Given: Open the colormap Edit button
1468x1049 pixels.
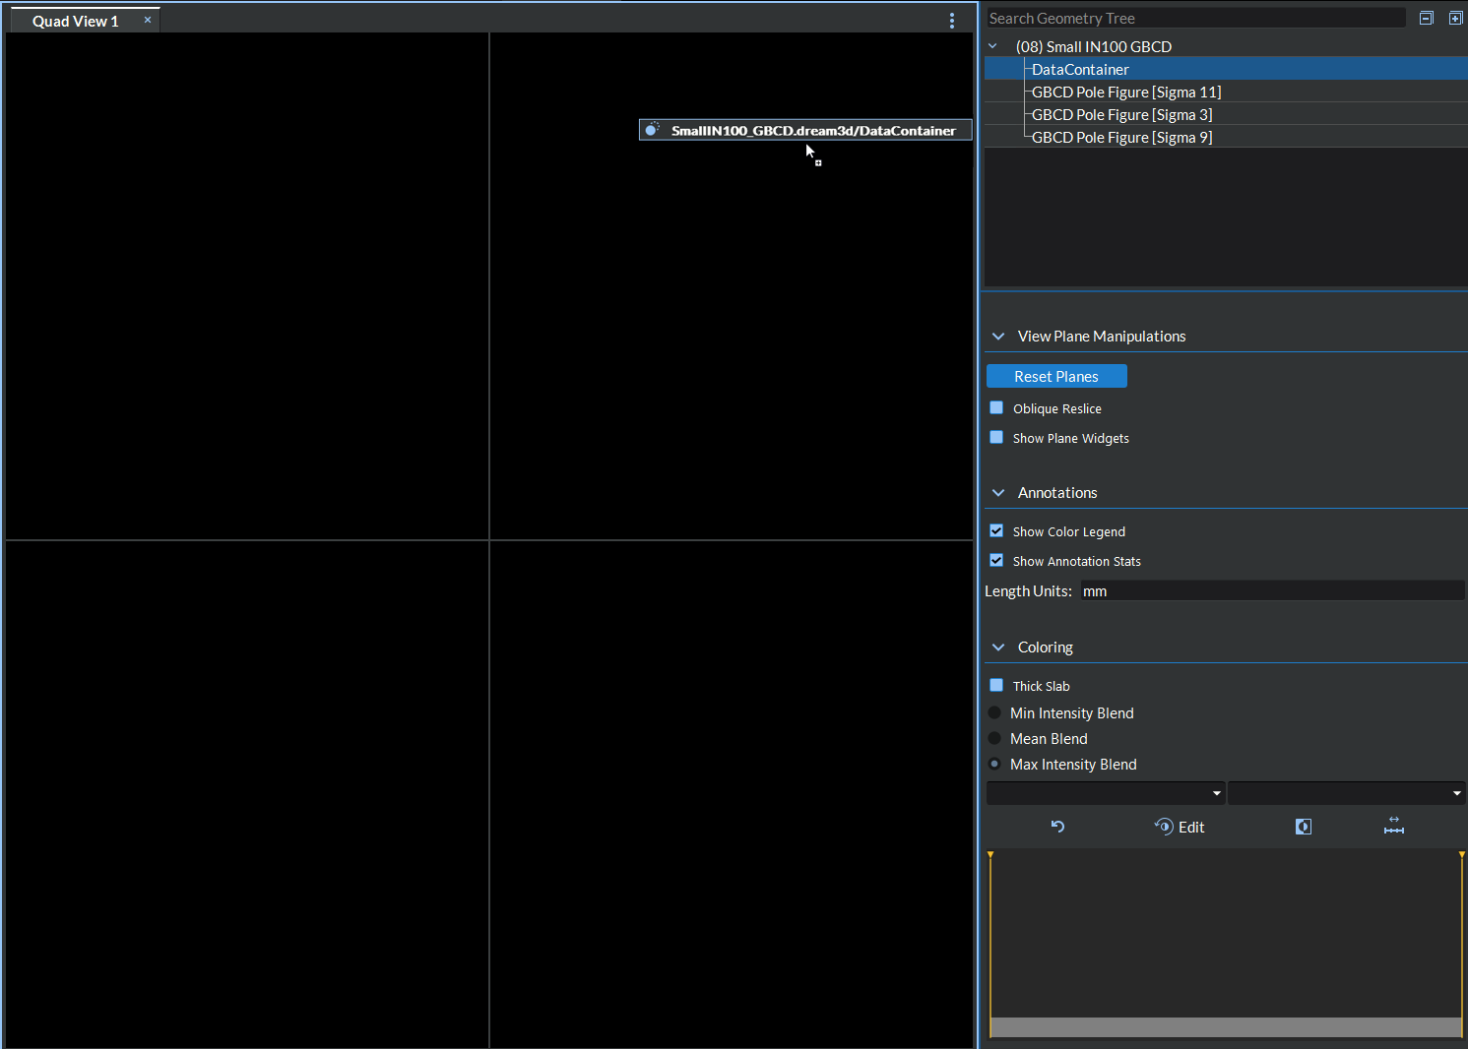Looking at the screenshot, I should click(x=1180, y=827).
